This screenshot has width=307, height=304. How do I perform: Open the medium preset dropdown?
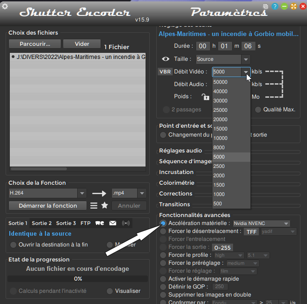click(x=242, y=263)
